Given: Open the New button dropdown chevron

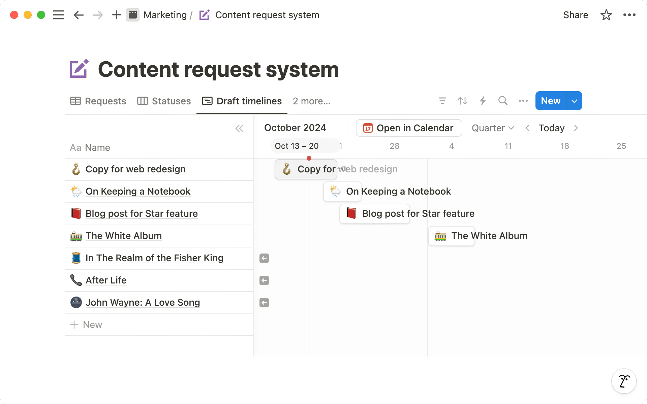Looking at the screenshot, I should click(x=574, y=101).
